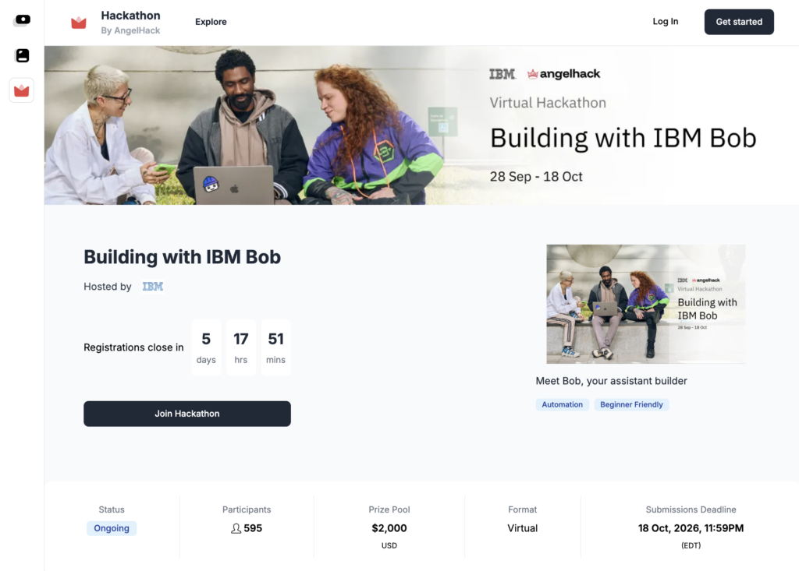The height and width of the screenshot is (571, 799).
Task: Open the hackathon preview thumbnail image
Action: click(645, 304)
